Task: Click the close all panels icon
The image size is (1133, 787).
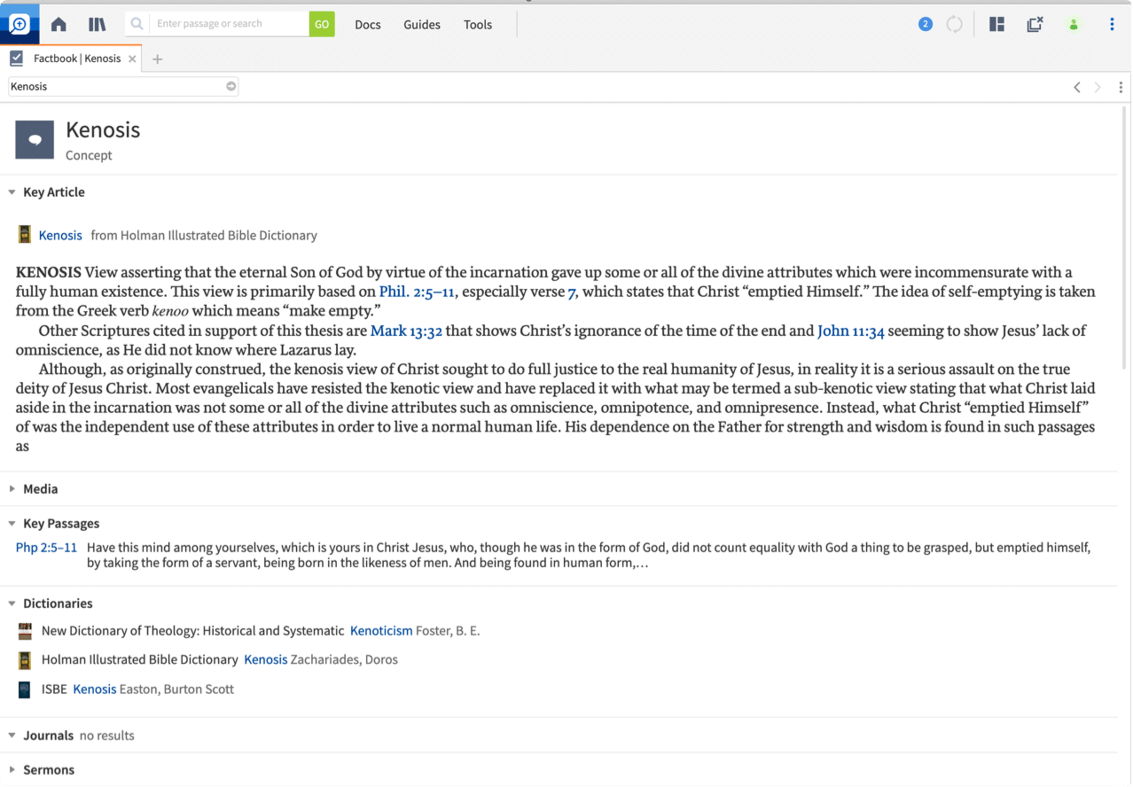Action: point(1035,24)
